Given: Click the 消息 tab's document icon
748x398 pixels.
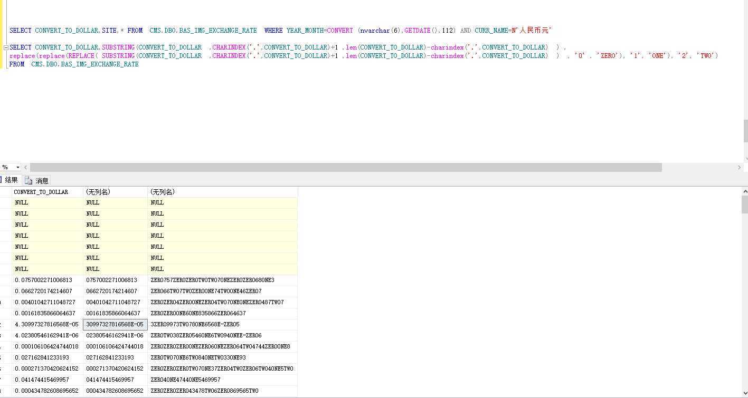Looking at the screenshot, I should (x=29, y=180).
